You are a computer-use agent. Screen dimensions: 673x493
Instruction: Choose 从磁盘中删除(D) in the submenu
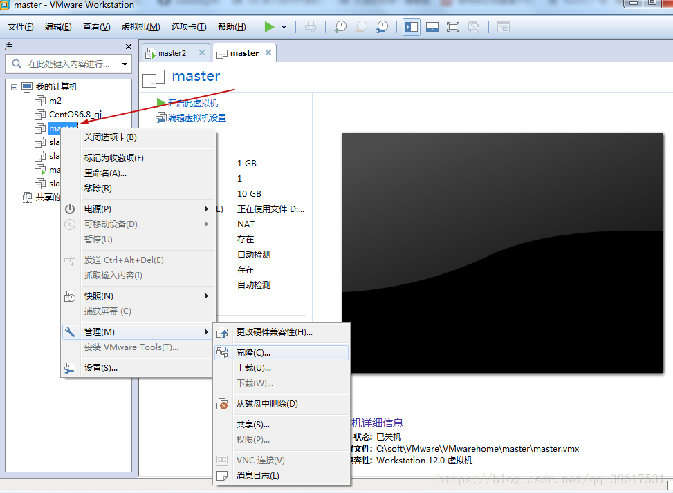click(282, 404)
